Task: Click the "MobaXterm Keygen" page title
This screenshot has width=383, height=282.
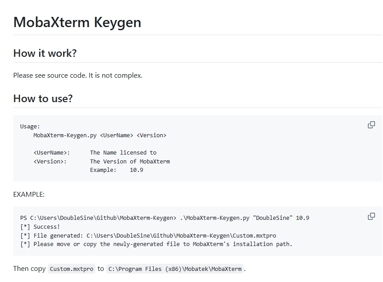Action: tap(77, 22)
